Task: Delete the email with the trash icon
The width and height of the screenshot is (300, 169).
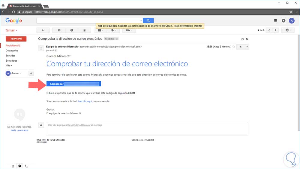Action: [84, 30]
